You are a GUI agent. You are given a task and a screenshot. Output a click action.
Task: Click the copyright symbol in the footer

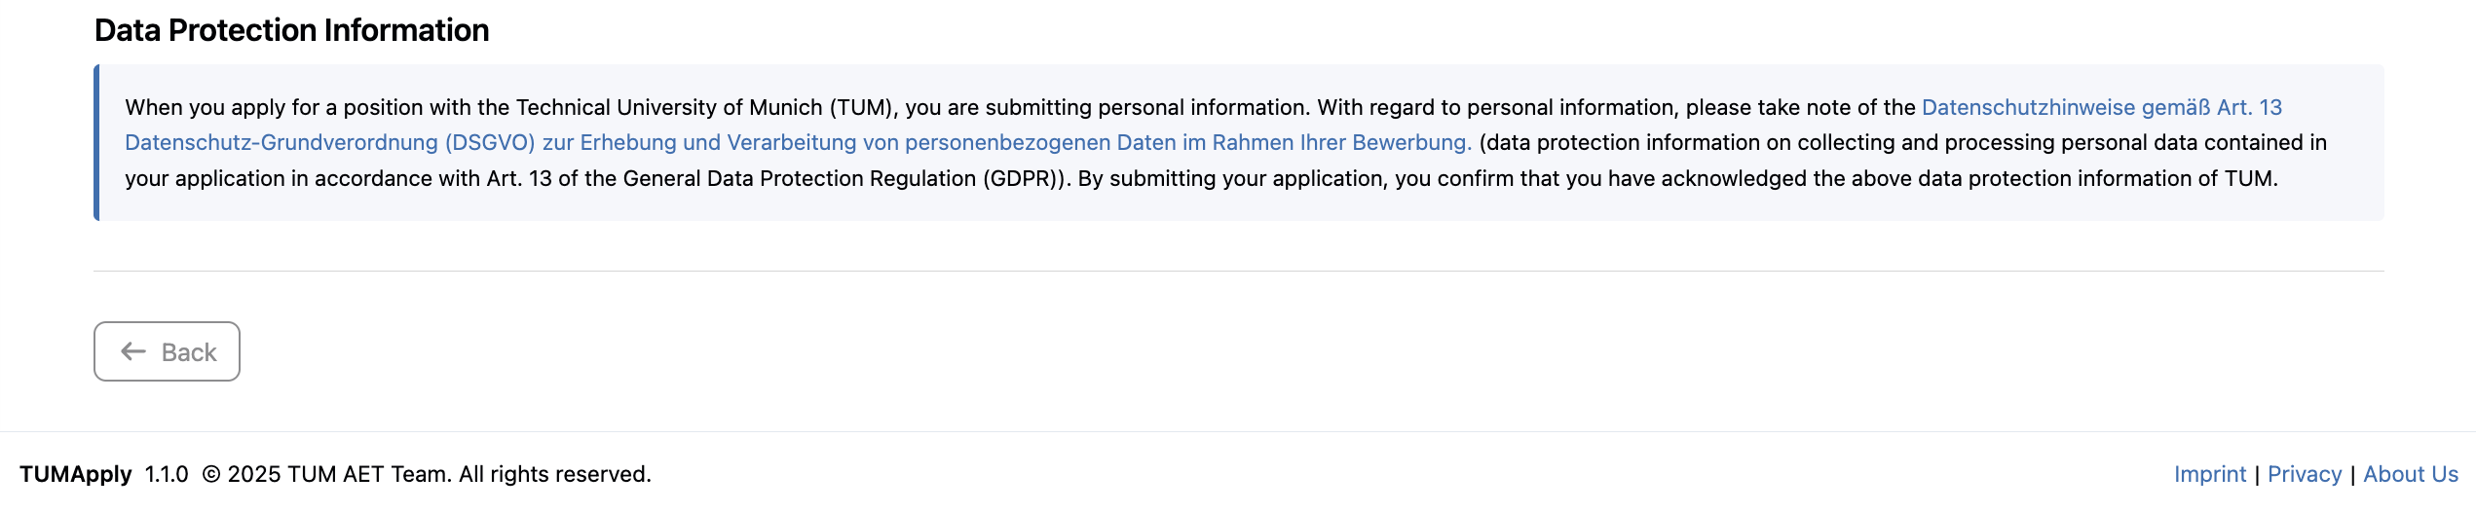211,474
